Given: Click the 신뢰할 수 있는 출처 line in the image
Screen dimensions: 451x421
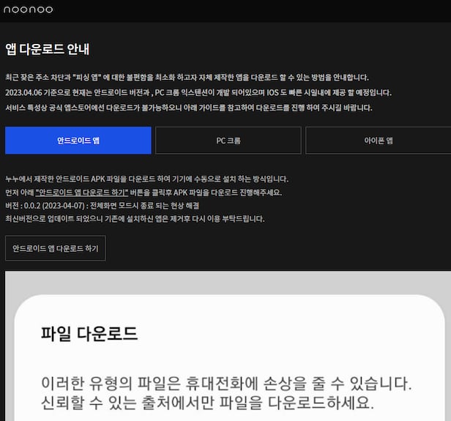Looking at the screenshot, I should coord(206,403).
